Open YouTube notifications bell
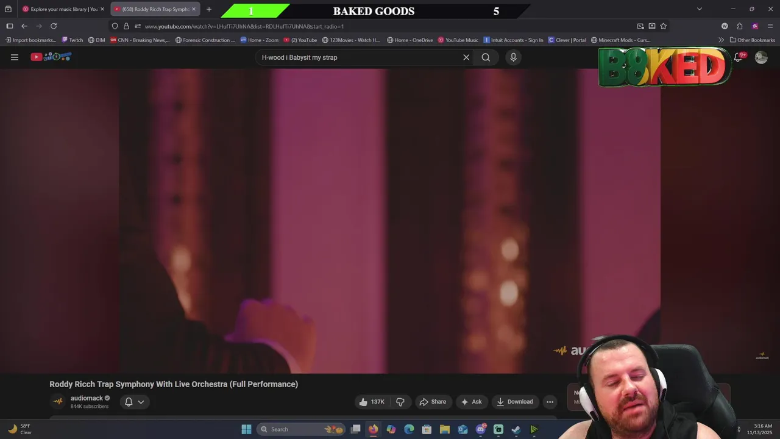Image resolution: width=780 pixels, height=439 pixels. 738,57
